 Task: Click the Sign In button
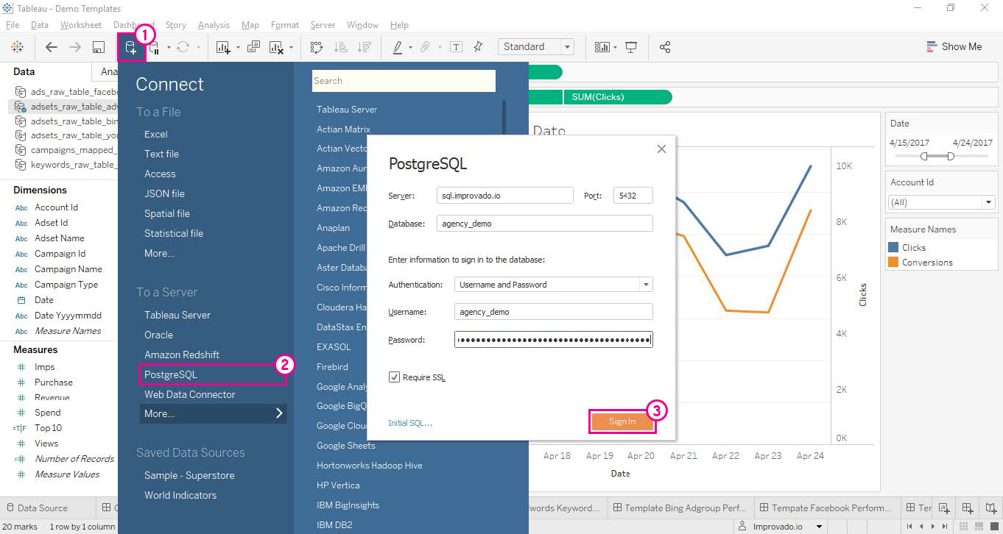[622, 421]
